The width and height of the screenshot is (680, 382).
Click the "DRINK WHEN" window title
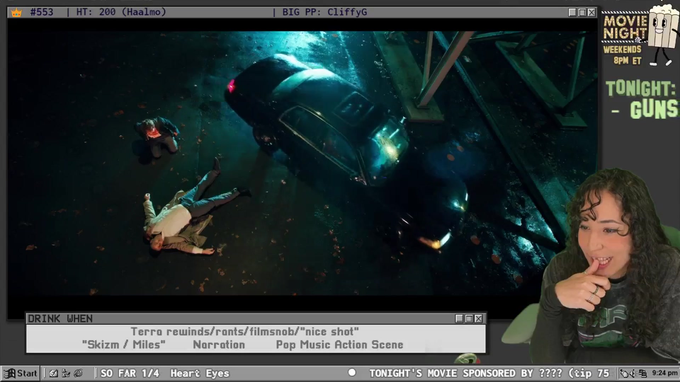click(60, 319)
